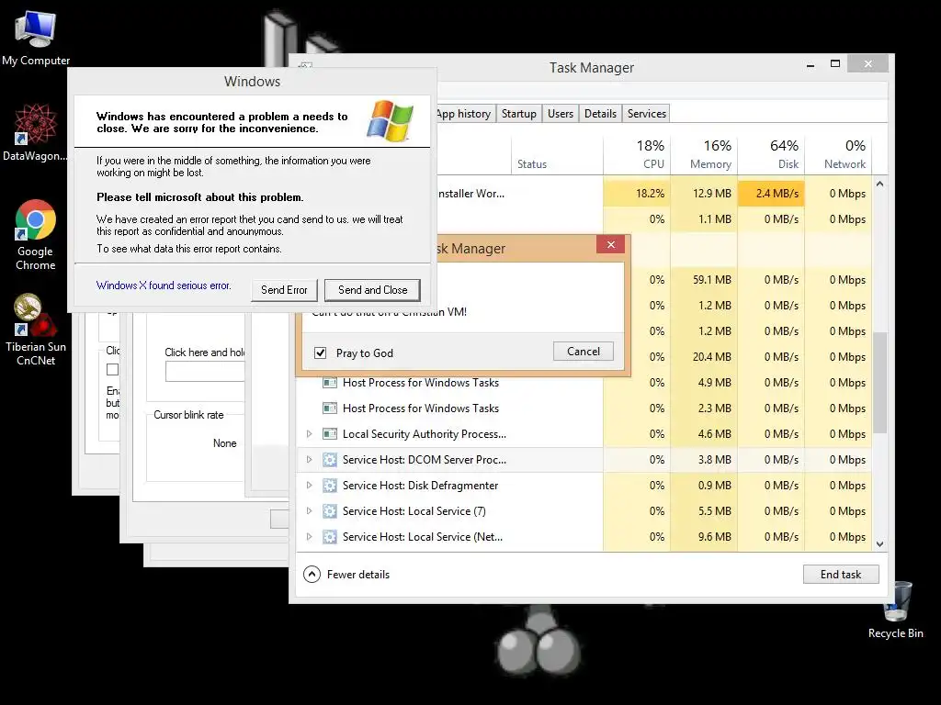The height and width of the screenshot is (705, 941).
Task: Click the Windows X found serious error text
Action: point(164,285)
